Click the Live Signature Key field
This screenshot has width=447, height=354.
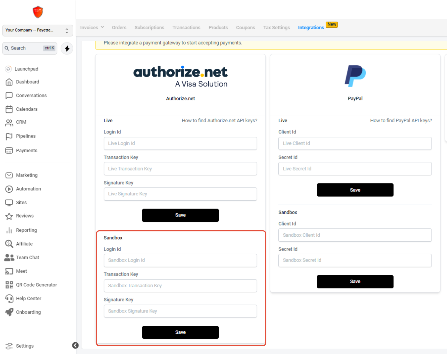pos(181,194)
